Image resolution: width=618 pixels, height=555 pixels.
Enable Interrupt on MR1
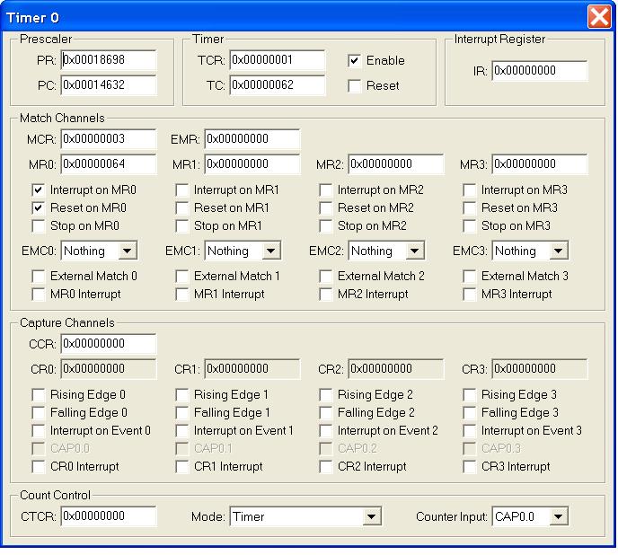[x=181, y=190]
